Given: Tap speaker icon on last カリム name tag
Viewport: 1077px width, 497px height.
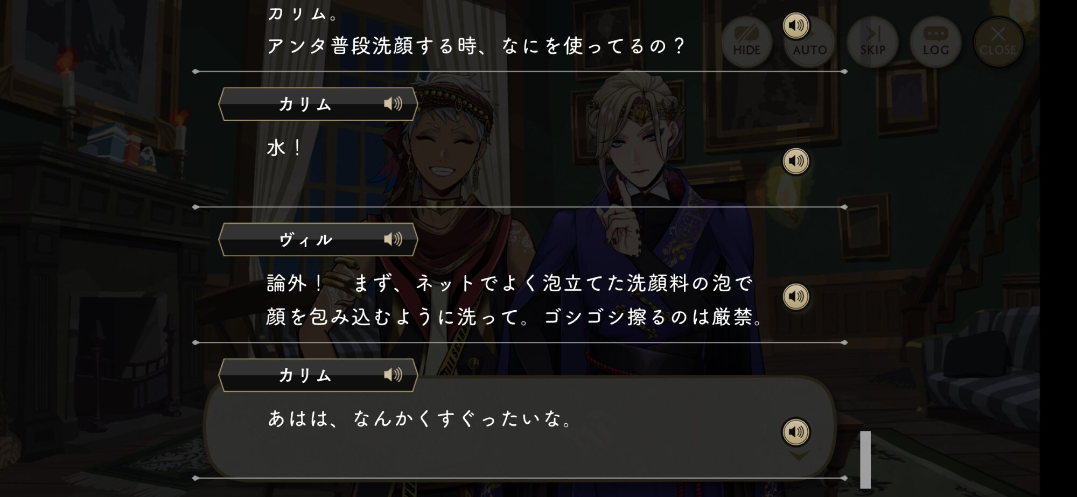Looking at the screenshot, I should 393,375.
